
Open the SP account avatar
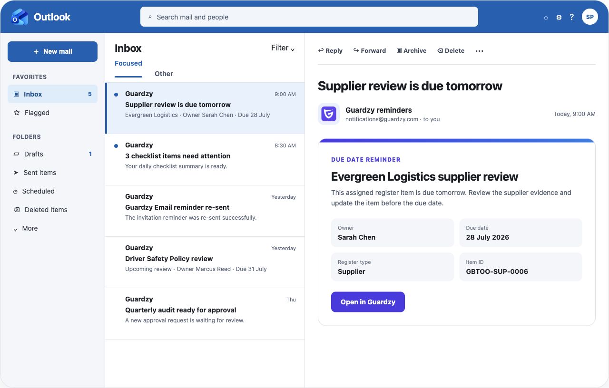(x=590, y=17)
